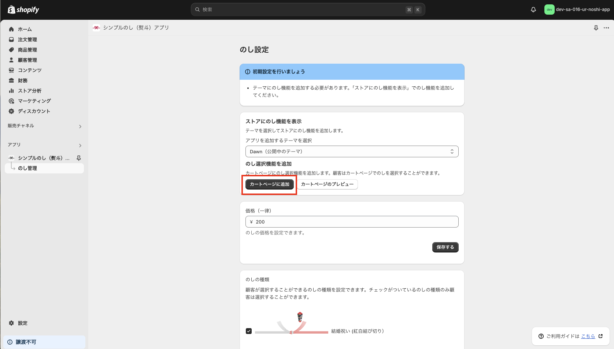614x349 pixels.
Task: Open マーケティング navigation item
Action: tap(34, 101)
